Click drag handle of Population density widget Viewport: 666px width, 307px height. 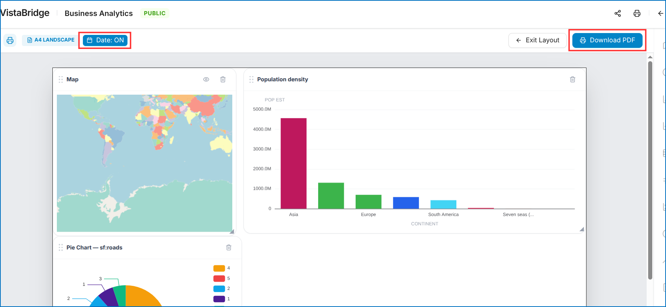tap(251, 79)
